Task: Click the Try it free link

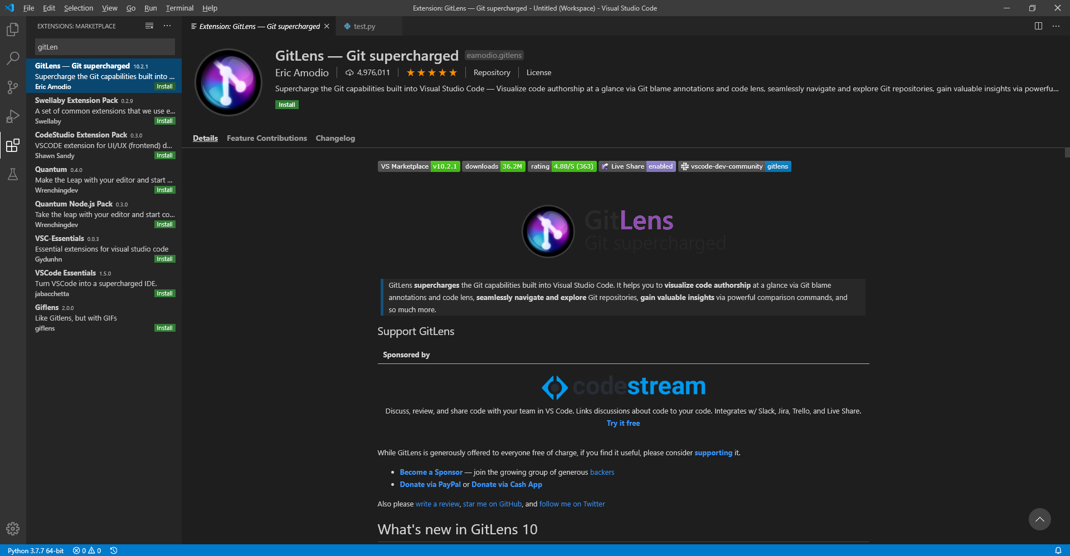Action: (623, 423)
